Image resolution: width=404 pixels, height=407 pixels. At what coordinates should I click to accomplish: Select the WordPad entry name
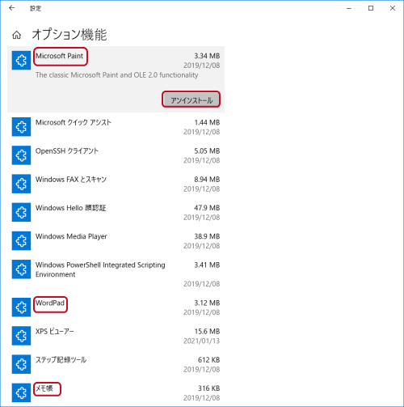pyautogui.click(x=50, y=303)
